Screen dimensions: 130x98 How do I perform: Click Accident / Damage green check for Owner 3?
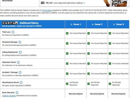[x=110, y=74]
